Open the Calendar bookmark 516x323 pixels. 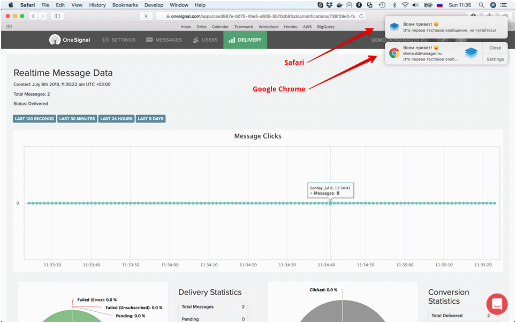(x=220, y=27)
